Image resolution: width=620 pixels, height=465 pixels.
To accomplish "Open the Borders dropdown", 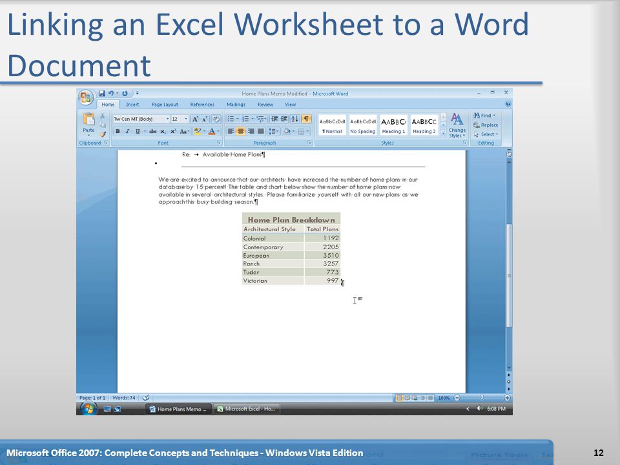I will (304, 131).
